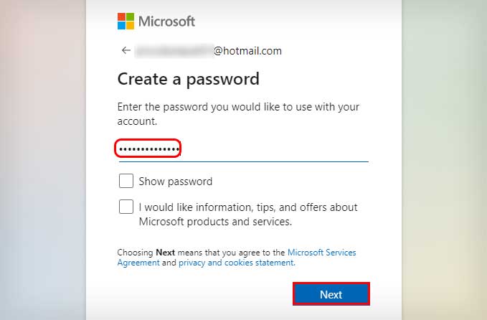This screenshot has width=487, height=320.
Task: Tick the Microsoft information and offers checkbox
Action: point(126,207)
